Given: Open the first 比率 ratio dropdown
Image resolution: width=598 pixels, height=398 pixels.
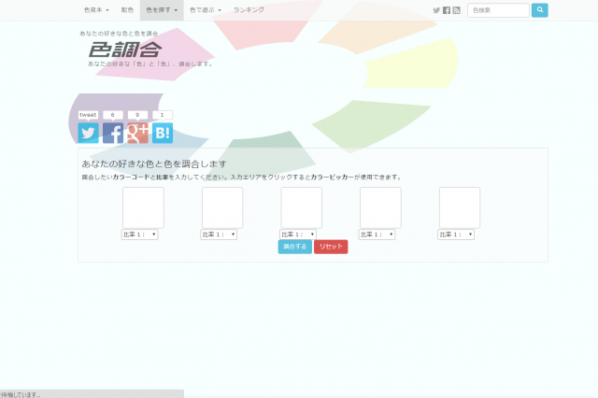Looking at the screenshot, I should coord(139,235).
